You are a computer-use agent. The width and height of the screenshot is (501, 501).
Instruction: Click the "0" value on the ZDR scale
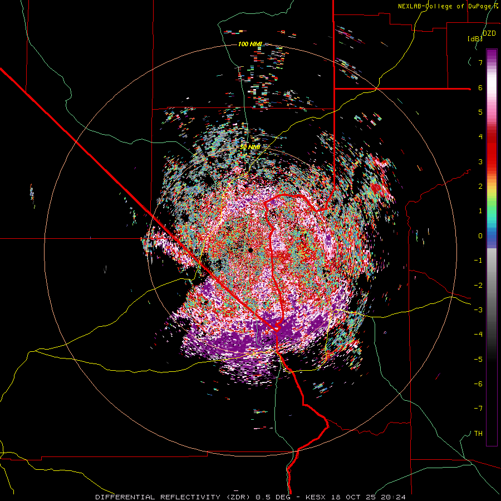pos(480,236)
